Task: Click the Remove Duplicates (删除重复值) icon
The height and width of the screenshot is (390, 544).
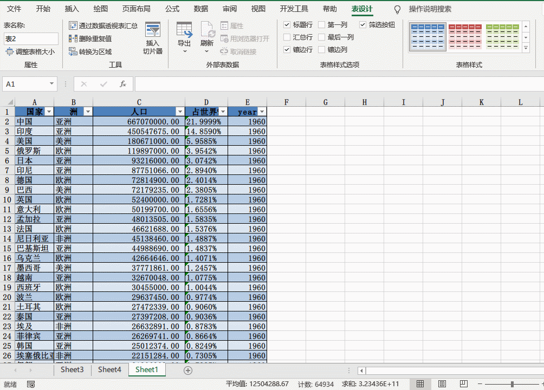Action: pos(73,38)
